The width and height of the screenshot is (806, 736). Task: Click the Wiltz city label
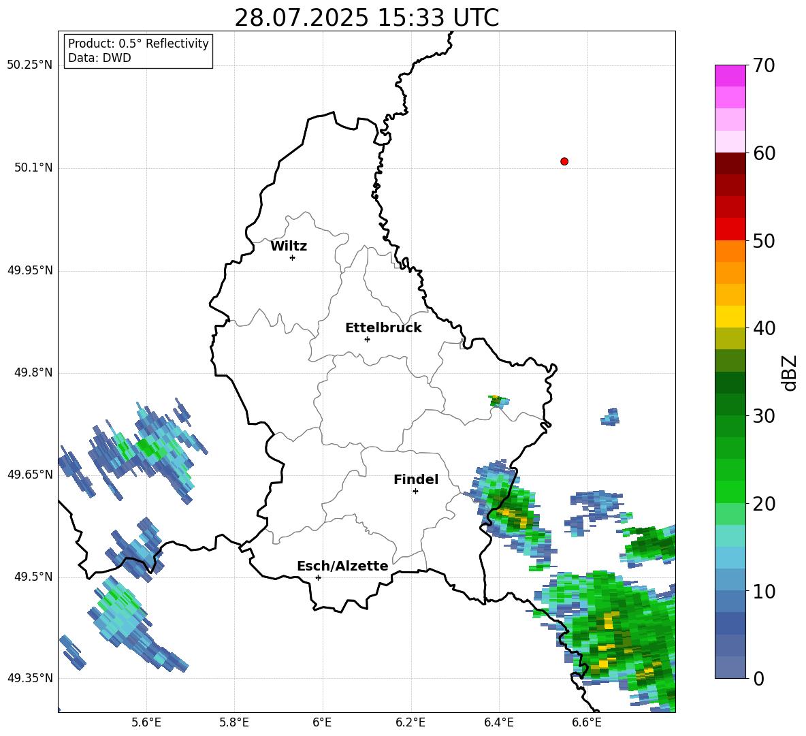pyautogui.click(x=289, y=246)
